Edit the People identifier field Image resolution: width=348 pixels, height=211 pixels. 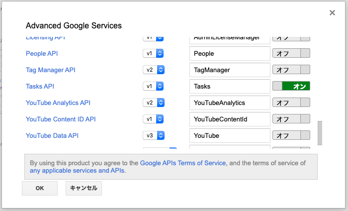pos(230,54)
